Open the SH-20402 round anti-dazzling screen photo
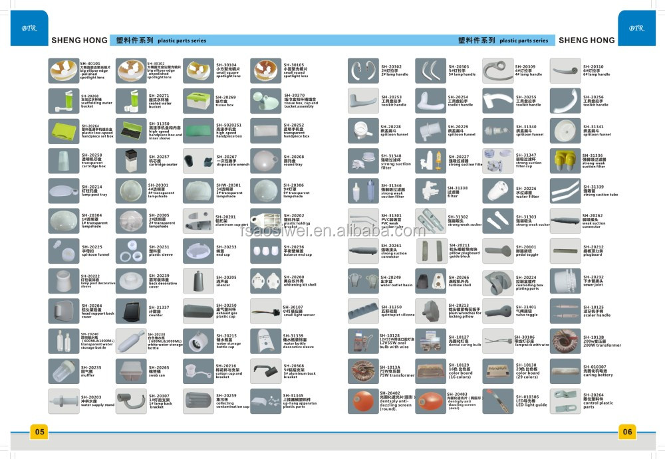This screenshot has width=665, height=459. [x=363, y=401]
